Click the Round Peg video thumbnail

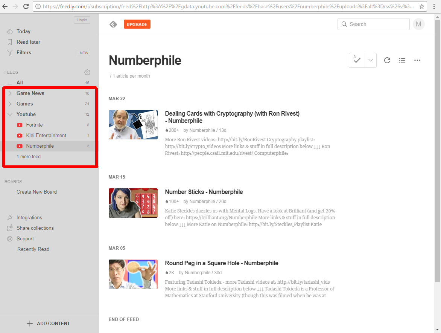(x=133, y=274)
